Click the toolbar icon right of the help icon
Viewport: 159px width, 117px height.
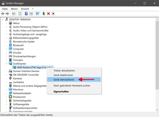pos(31,14)
